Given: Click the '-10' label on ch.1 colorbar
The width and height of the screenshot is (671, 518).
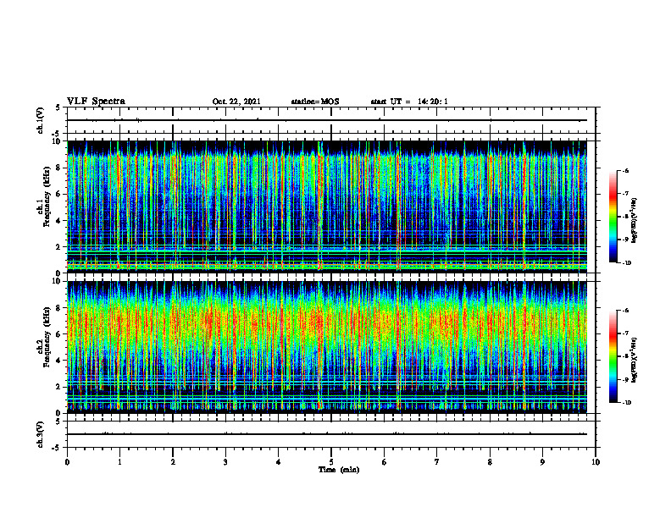Looking at the screenshot, I should tap(626, 263).
